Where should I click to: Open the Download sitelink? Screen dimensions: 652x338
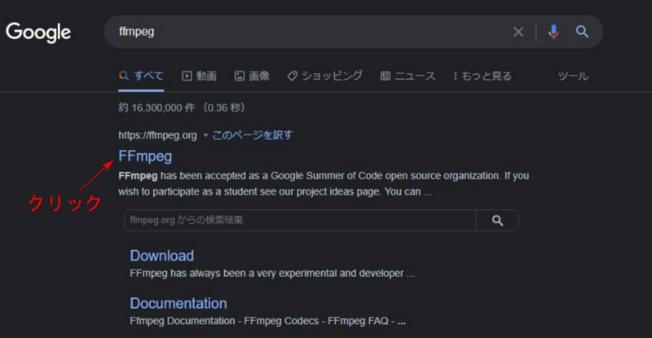coord(162,256)
